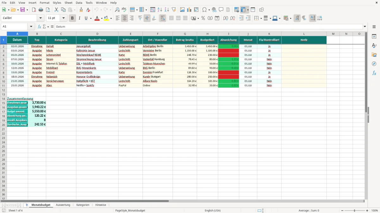Open the Sheet menu
380x213 pixels.
click(x=68, y=3)
